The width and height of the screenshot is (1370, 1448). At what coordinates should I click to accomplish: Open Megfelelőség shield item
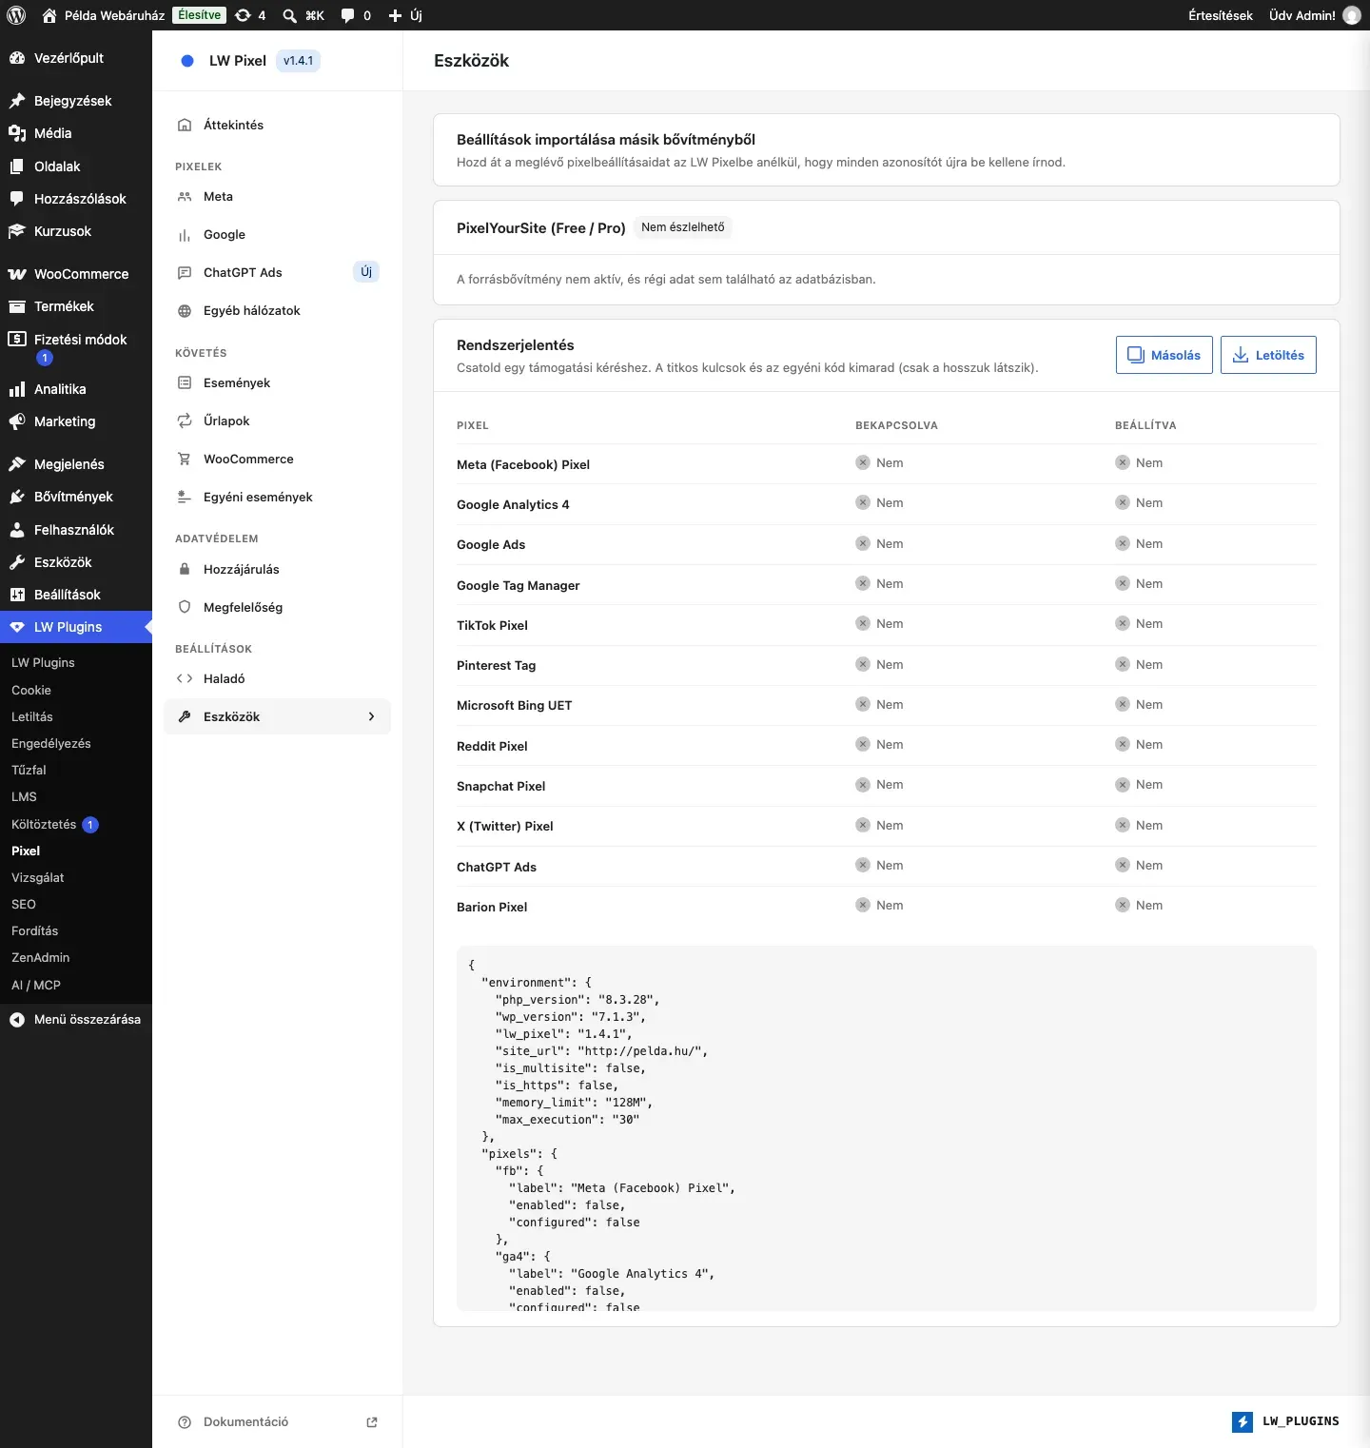point(277,607)
